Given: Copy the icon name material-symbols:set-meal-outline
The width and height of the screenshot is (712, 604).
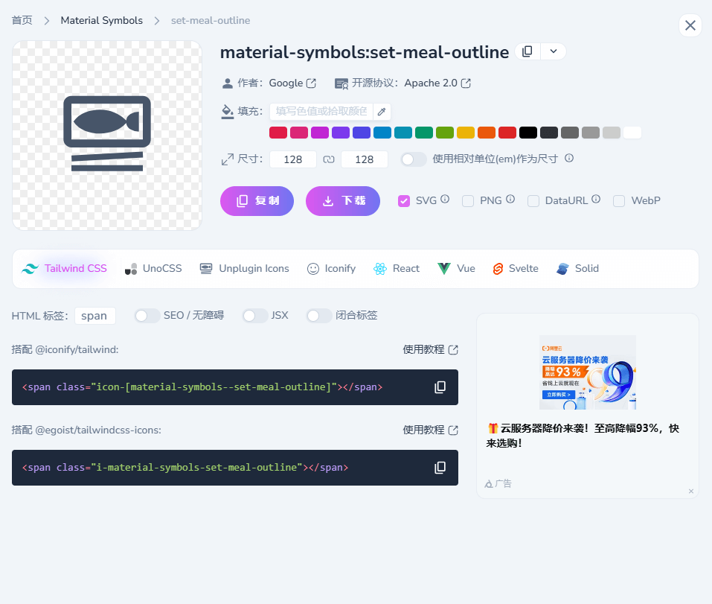Looking at the screenshot, I should [527, 51].
